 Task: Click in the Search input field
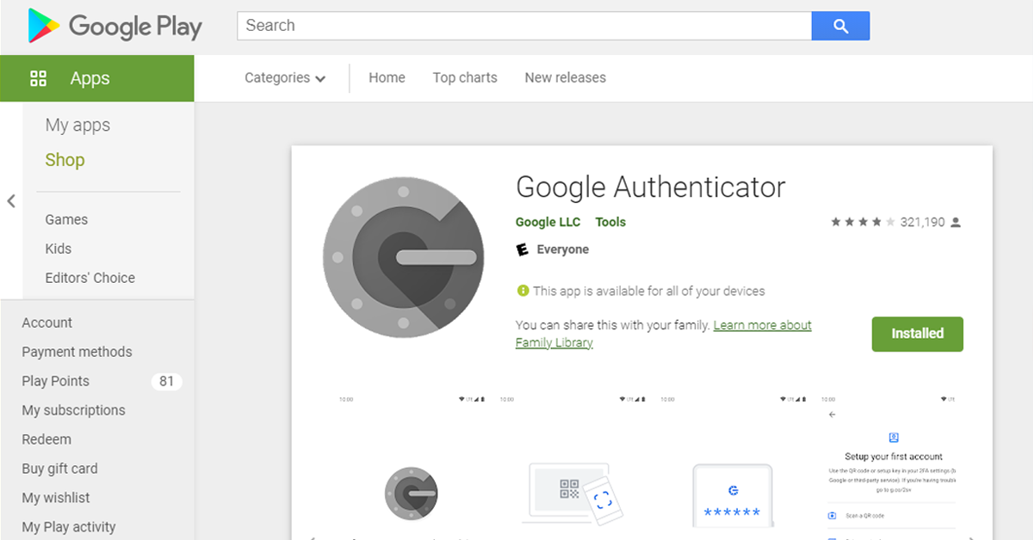[x=524, y=26]
